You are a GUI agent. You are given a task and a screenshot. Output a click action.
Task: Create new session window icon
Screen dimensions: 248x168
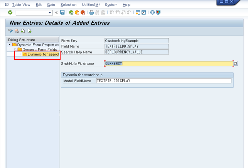(138, 12)
